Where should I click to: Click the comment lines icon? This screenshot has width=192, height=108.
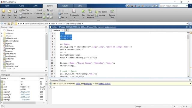pyautogui.click(x=44, y=14)
